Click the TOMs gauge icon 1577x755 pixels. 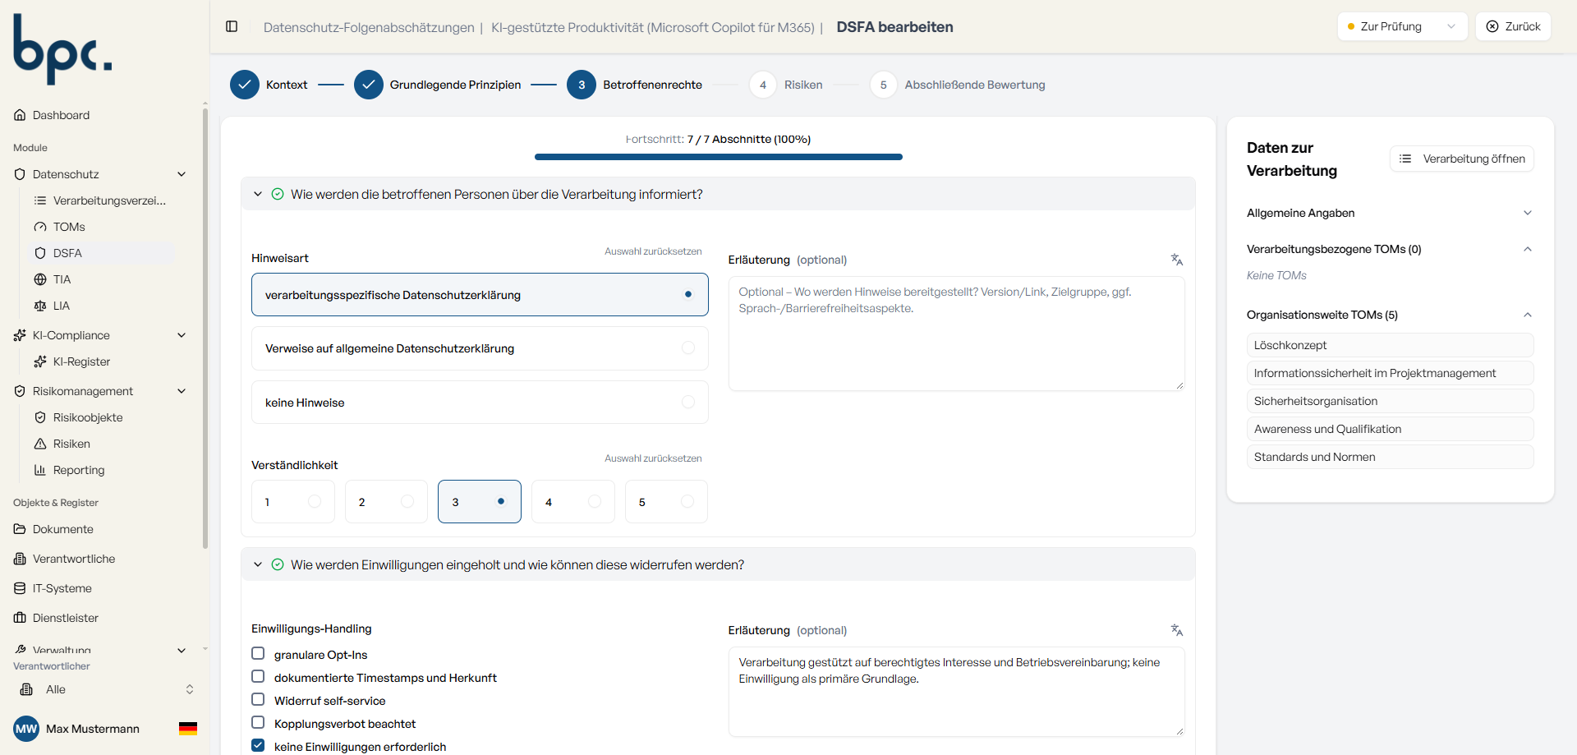coord(40,227)
